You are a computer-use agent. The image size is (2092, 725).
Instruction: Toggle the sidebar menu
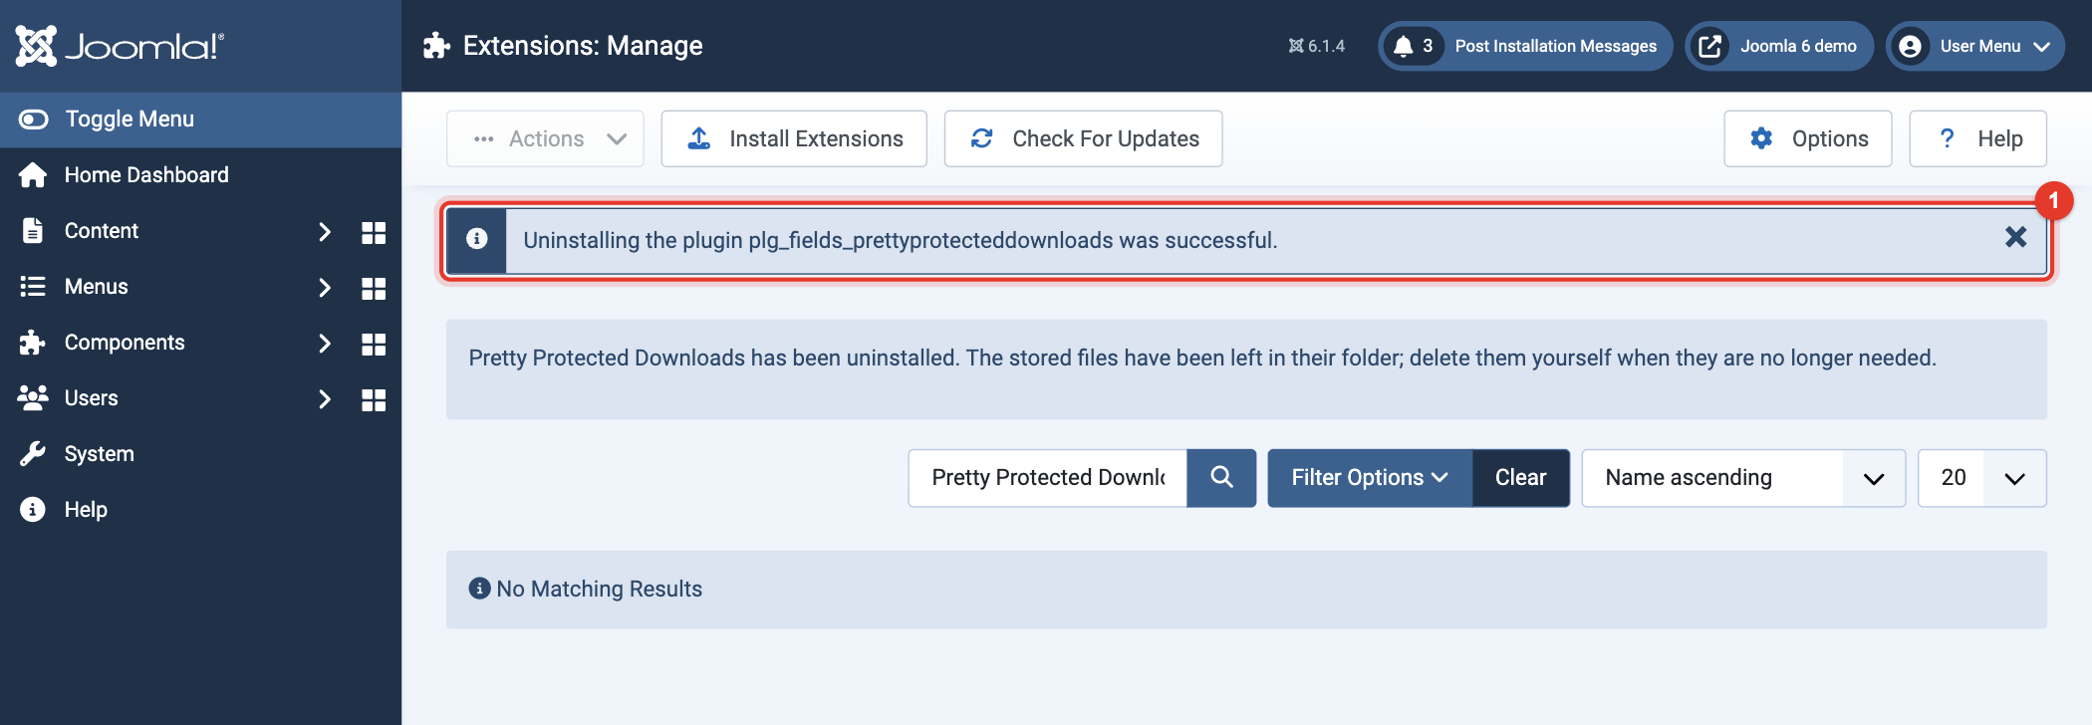click(200, 120)
